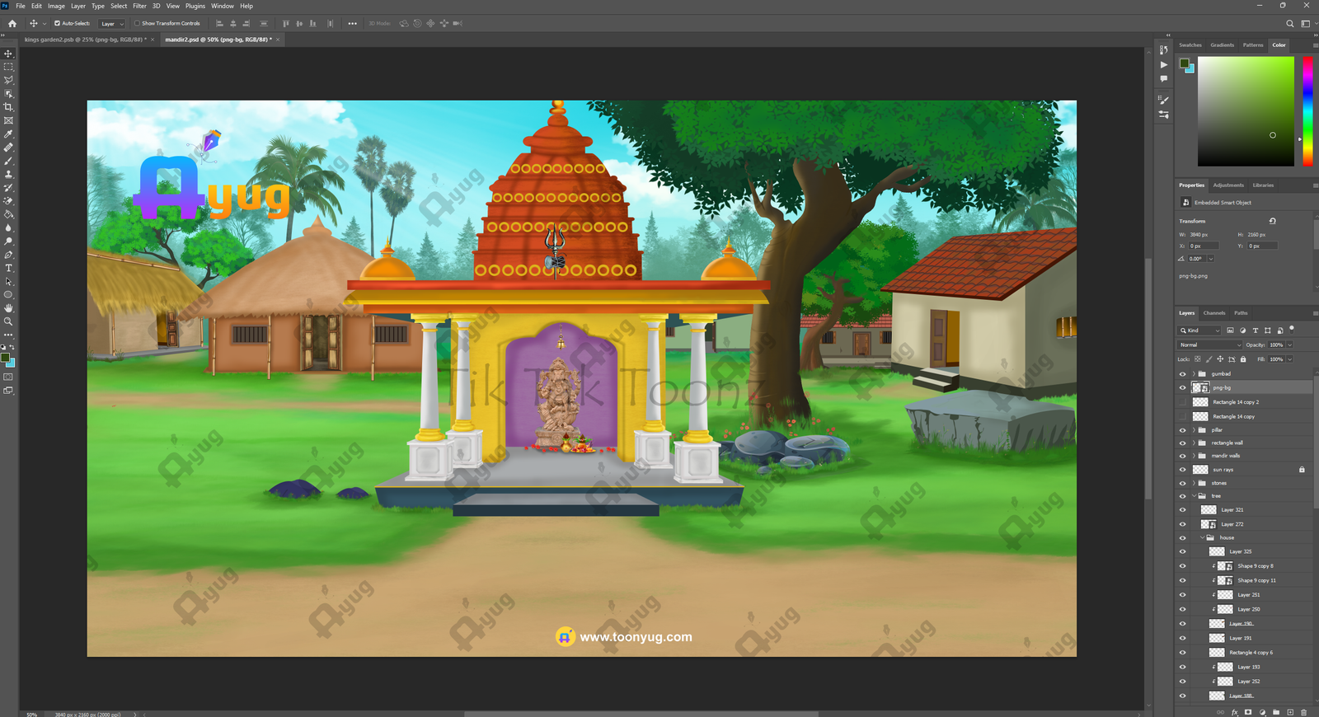Hide the sun rays layer

point(1182,470)
